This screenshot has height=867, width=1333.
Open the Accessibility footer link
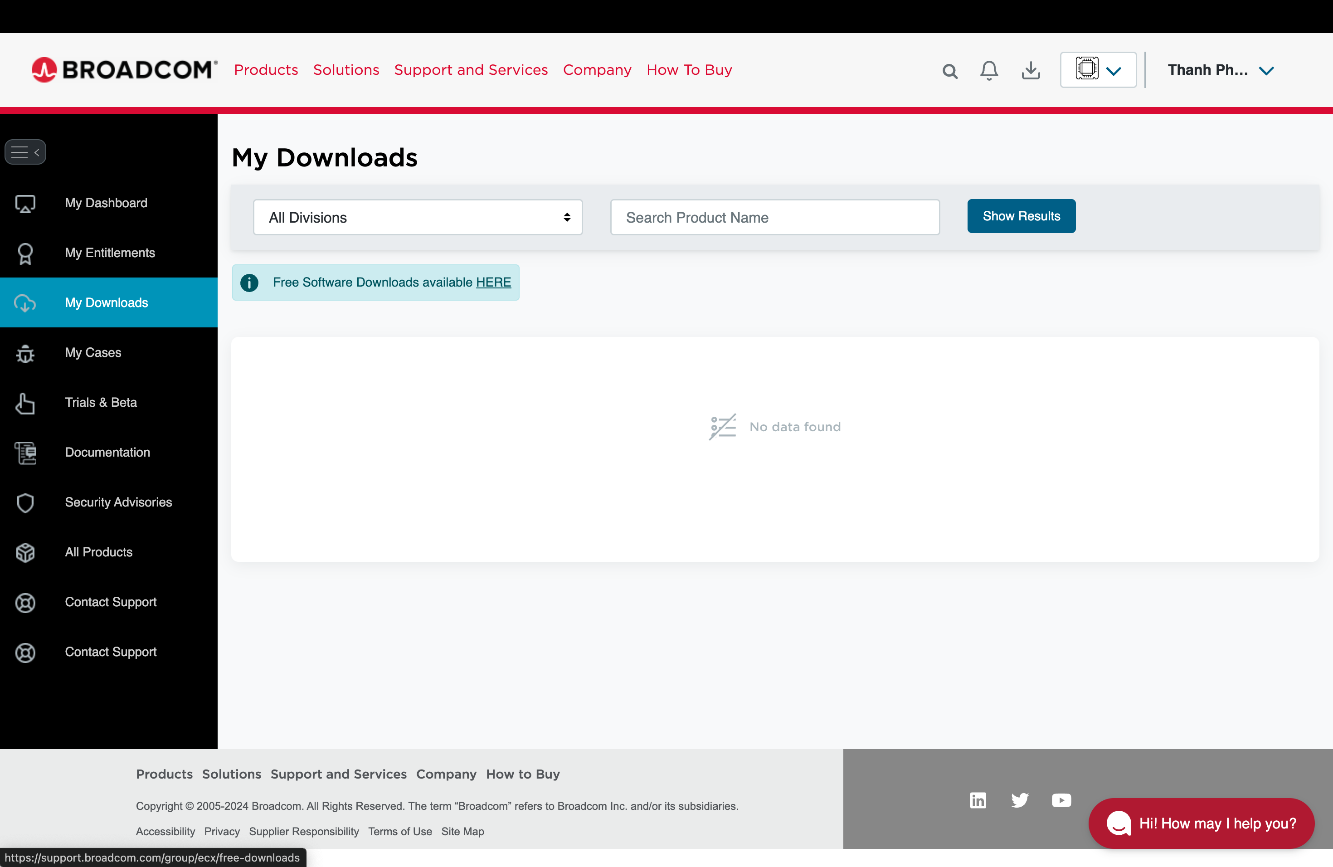coord(165,832)
